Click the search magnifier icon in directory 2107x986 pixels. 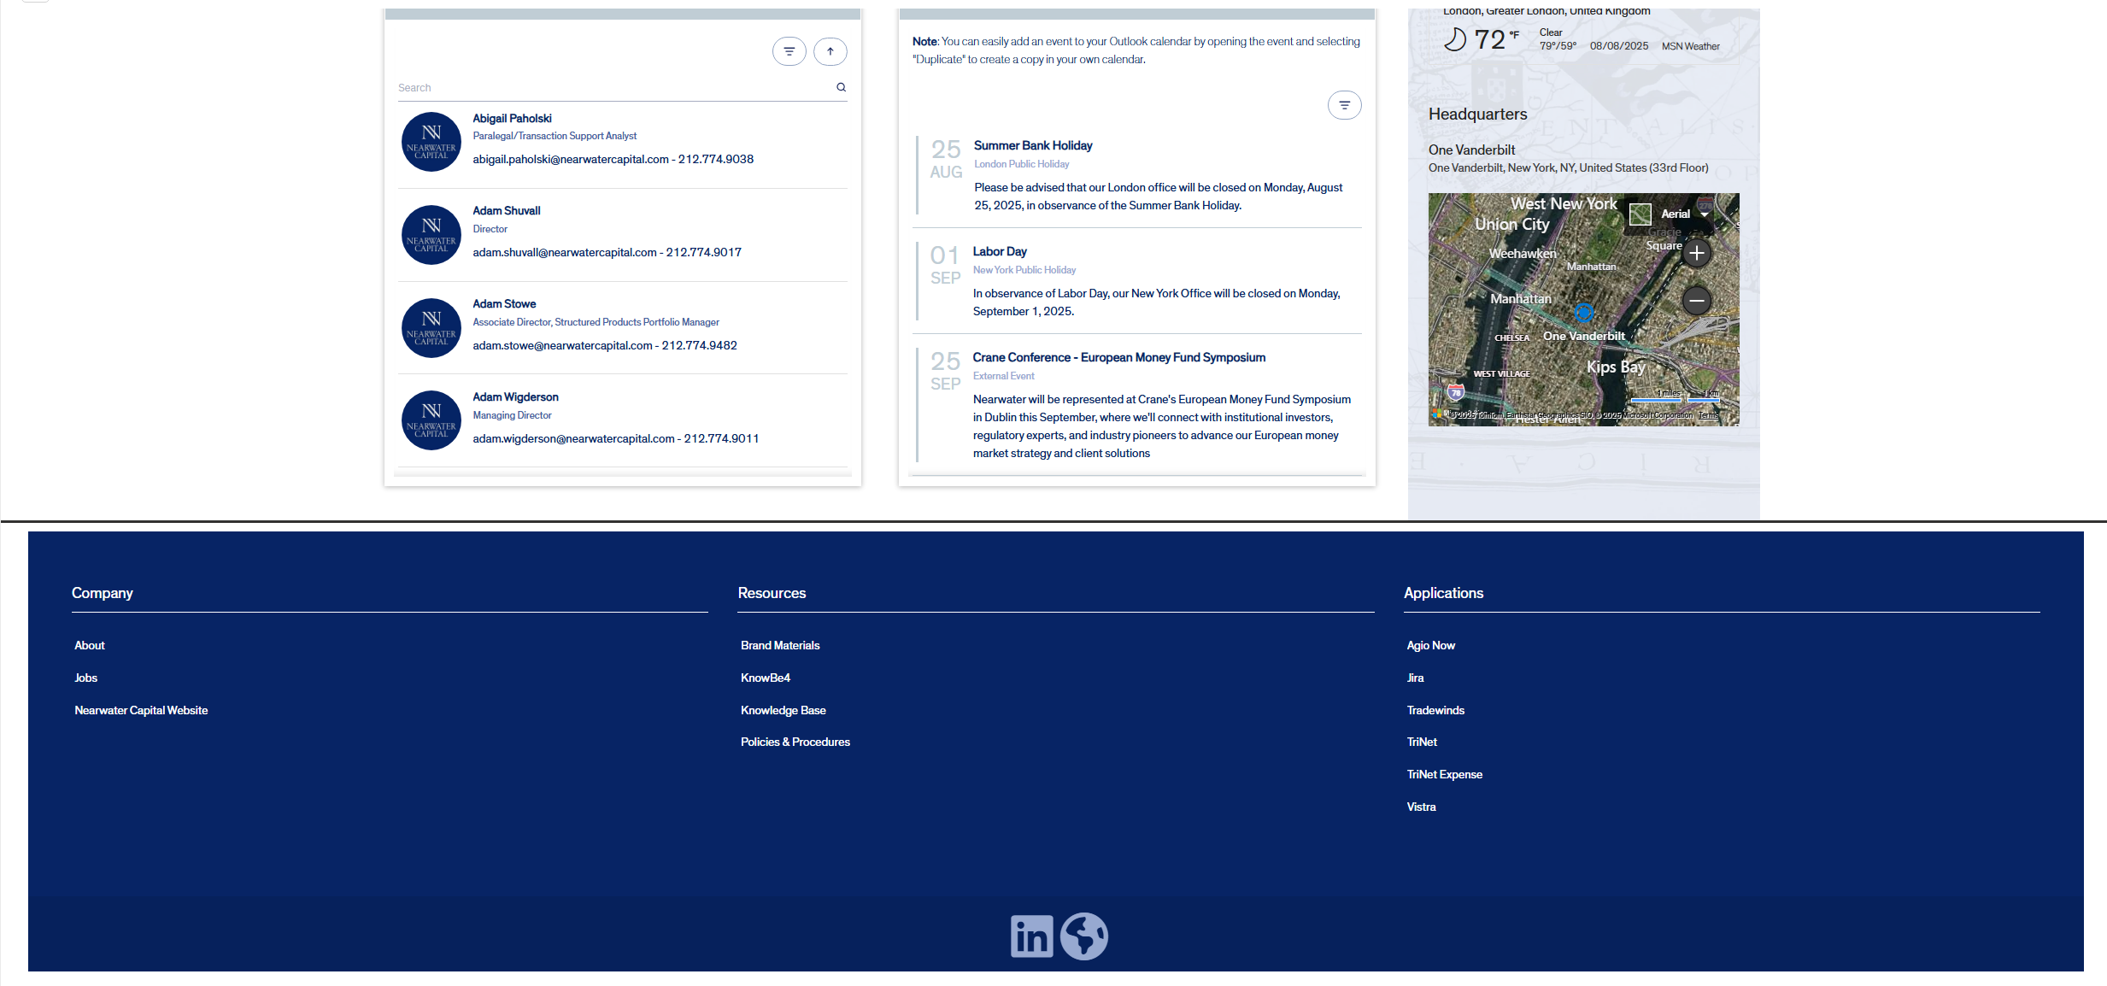tap(841, 87)
